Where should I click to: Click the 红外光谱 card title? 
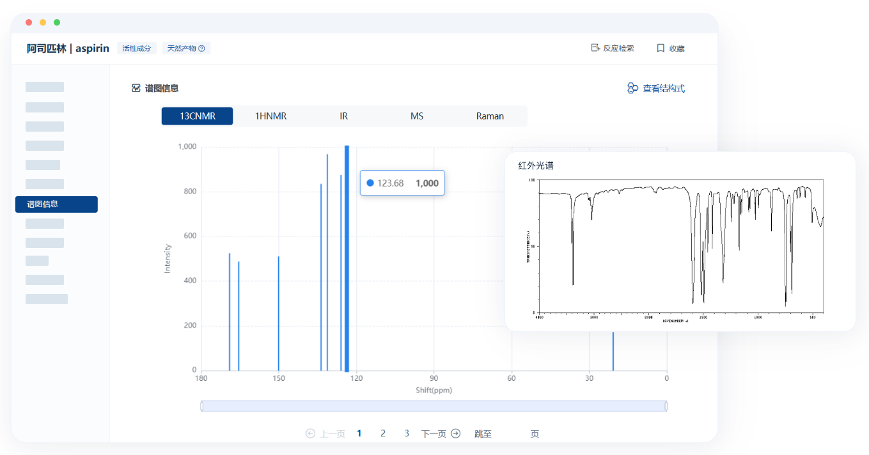click(x=536, y=166)
